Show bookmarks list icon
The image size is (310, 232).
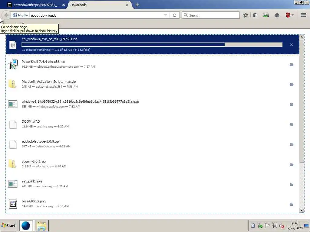coord(255,15)
